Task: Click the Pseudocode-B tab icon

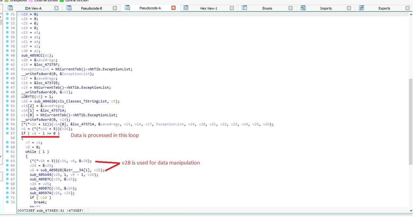Action: pyautogui.click(x=69, y=8)
